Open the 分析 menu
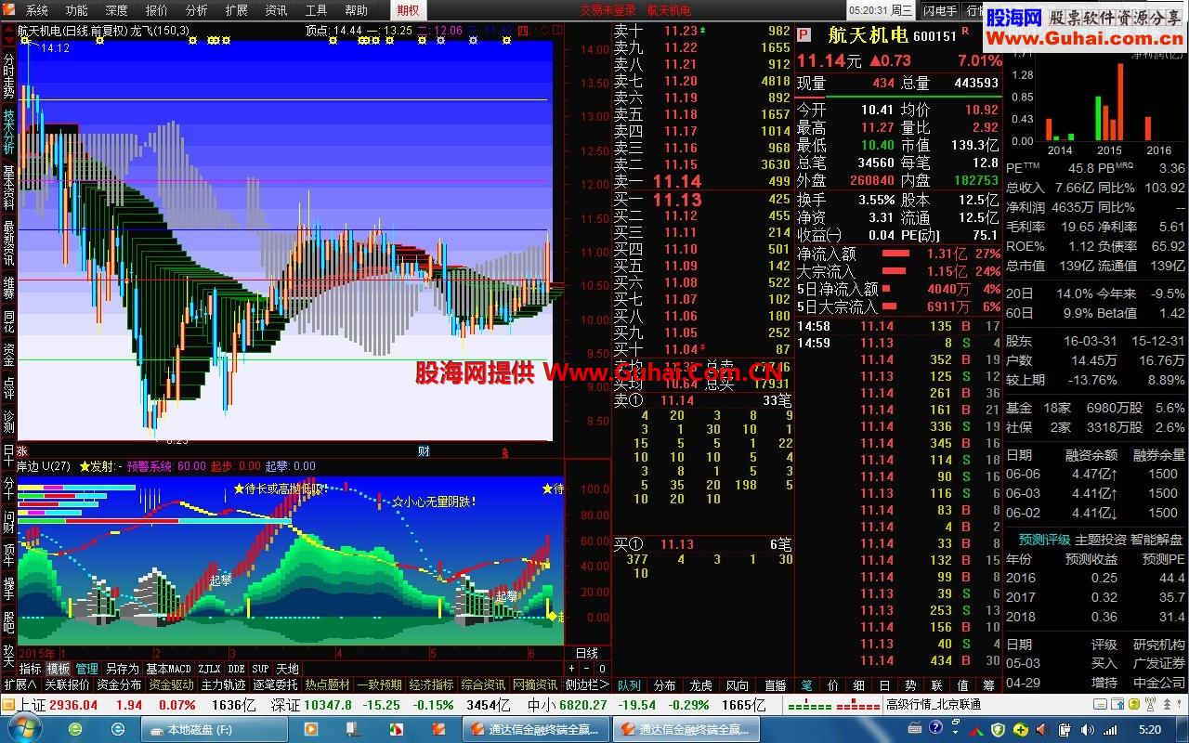The image size is (1189, 743). coord(196,10)
